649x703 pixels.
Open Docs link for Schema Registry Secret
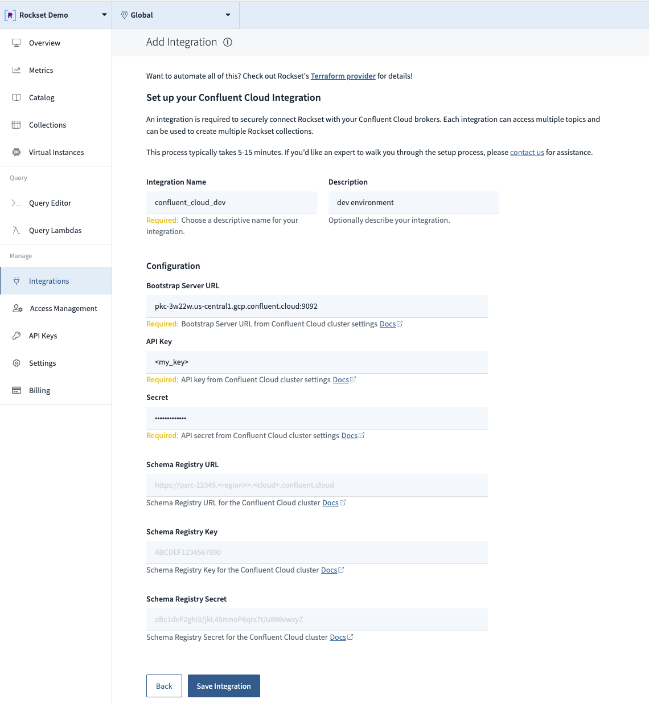(x=338, y=637)
